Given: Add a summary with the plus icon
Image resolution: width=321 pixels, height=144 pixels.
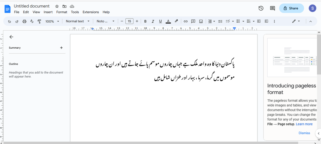Looking at the screenshot, I should point(61,48).
